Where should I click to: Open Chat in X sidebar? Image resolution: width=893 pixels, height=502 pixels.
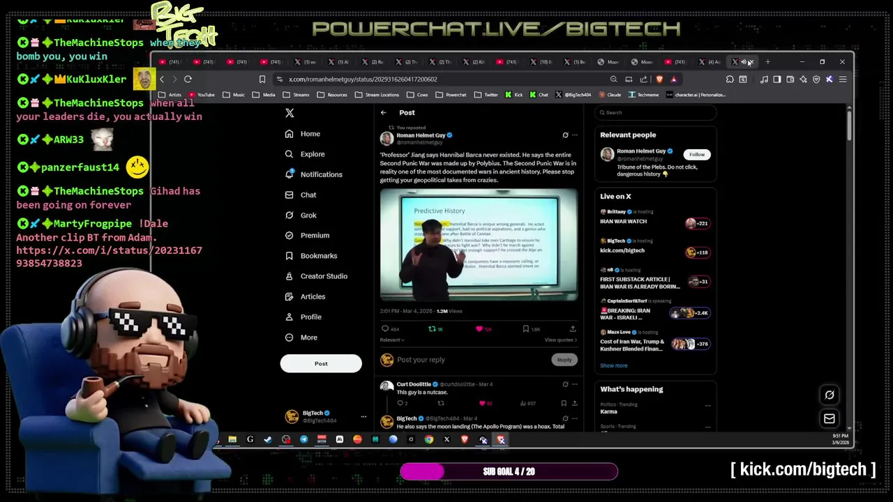point(301,195)
